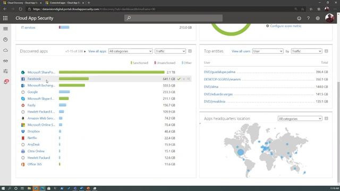Click the Amazon Web Services icon
Image resolution: width=340 pixels, height=191 pixels.
tap(23, 118)
